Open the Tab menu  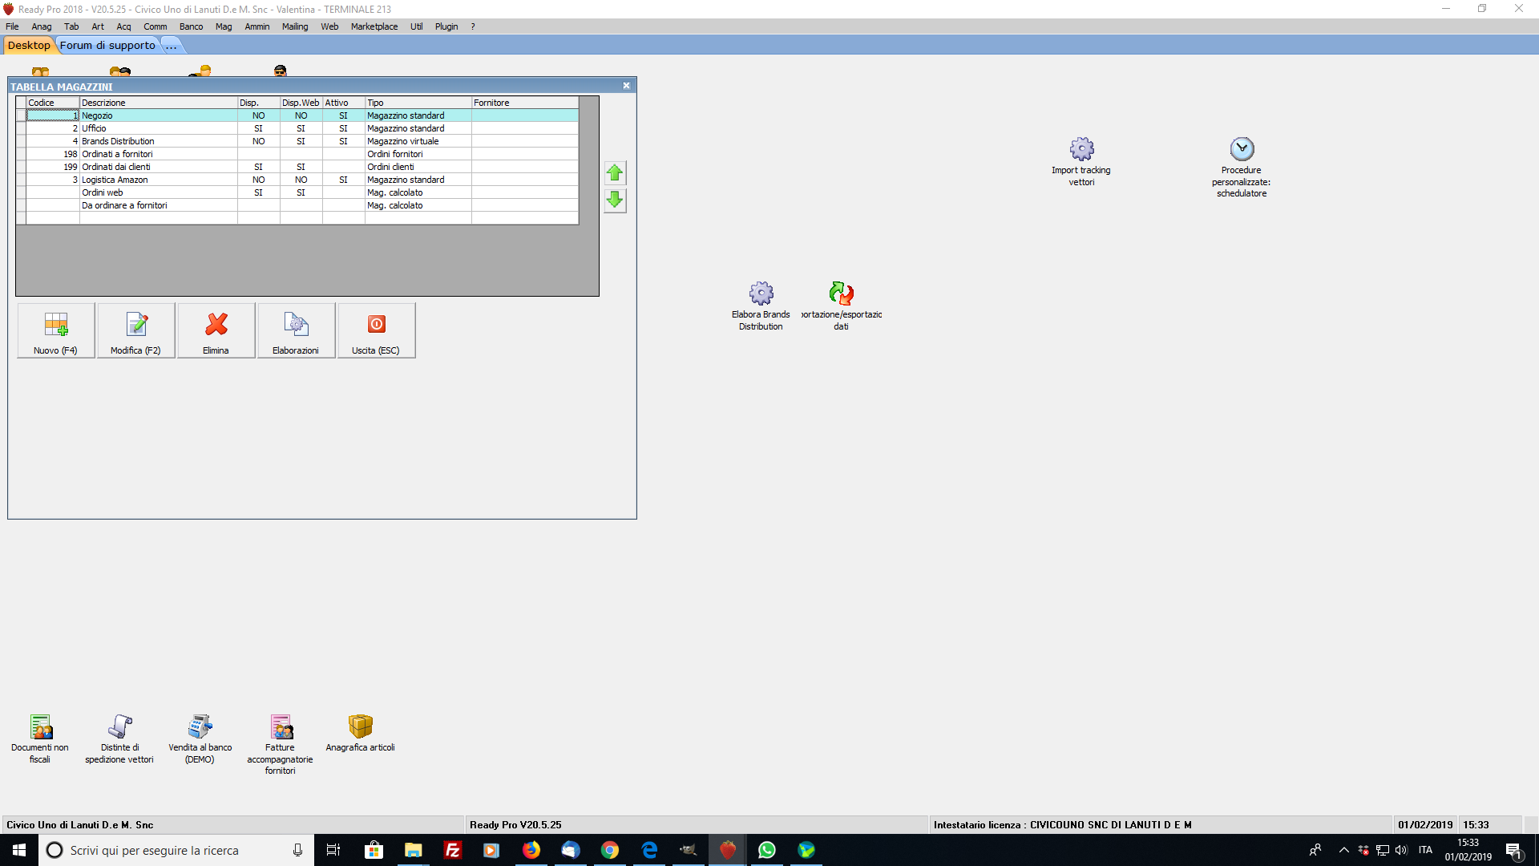pos(71,26)
